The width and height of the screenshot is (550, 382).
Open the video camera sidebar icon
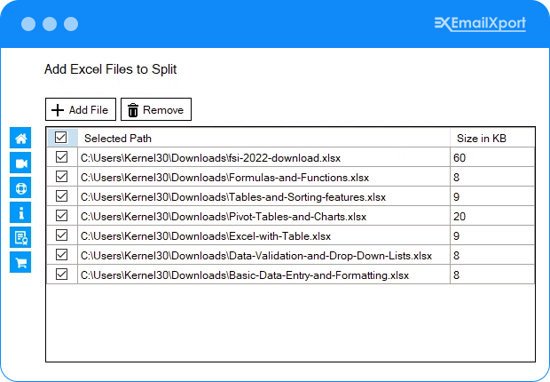[x=20, y=163]
